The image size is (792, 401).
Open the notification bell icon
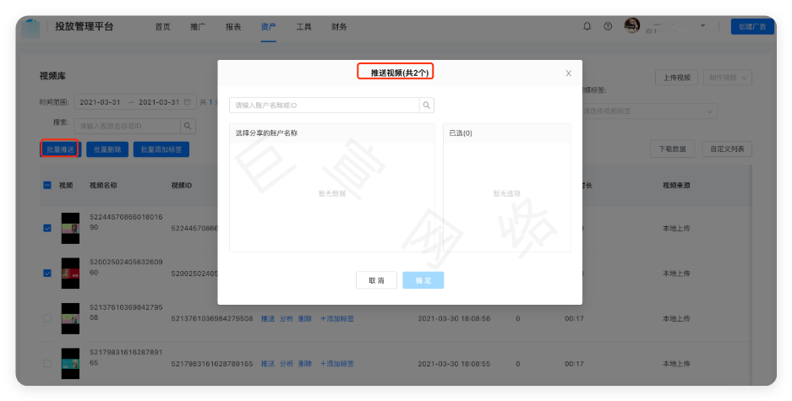tap(587, 26)
